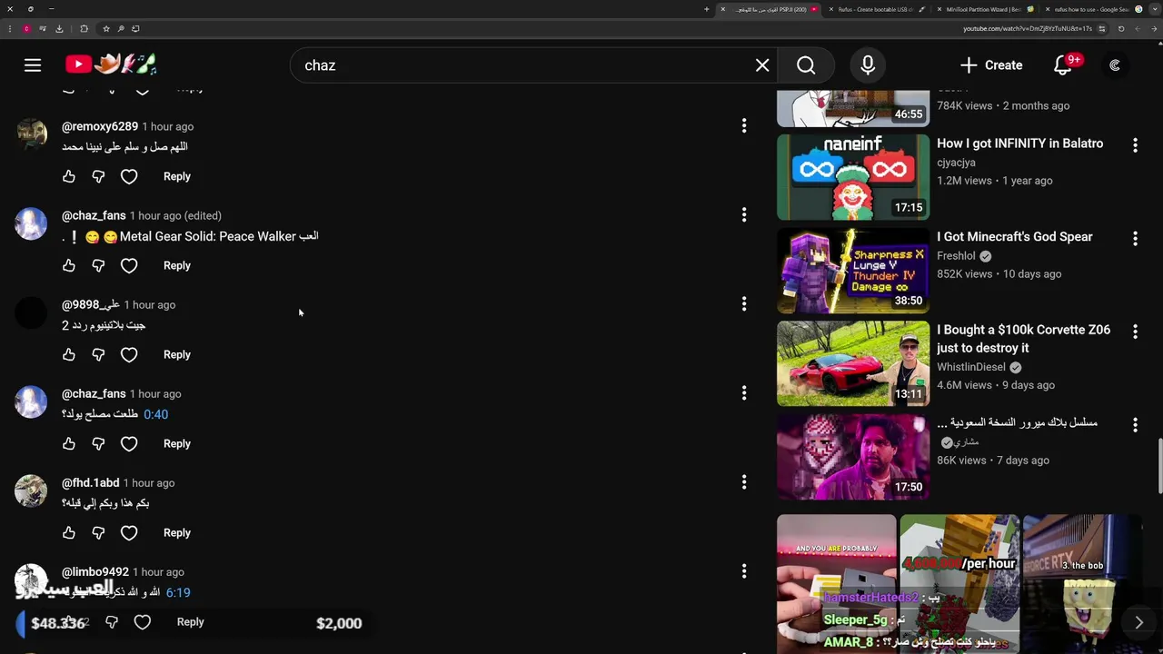
Task: Open the notifications bell
Action: pyautogui.click(x=1063, y=65)
